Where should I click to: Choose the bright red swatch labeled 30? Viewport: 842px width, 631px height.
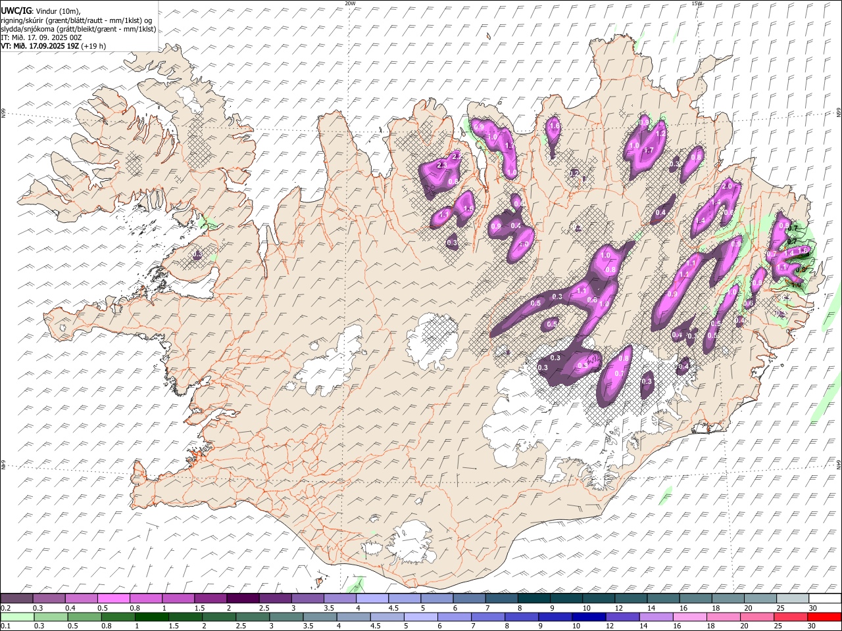(x=824, y=617)
